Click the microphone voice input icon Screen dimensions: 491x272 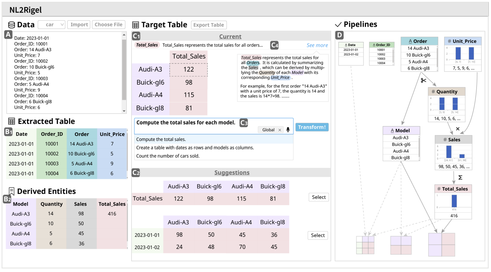pyautogui.click(x=288, y=130)
